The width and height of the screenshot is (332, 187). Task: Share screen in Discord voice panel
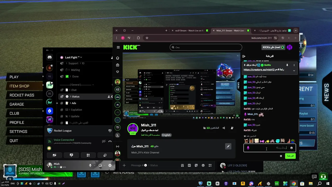click(71, 155)
